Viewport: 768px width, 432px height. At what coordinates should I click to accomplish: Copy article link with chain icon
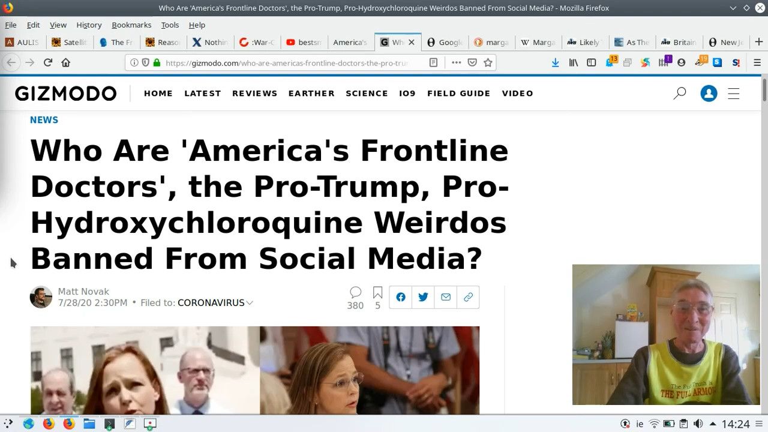[x=468, y=297]
